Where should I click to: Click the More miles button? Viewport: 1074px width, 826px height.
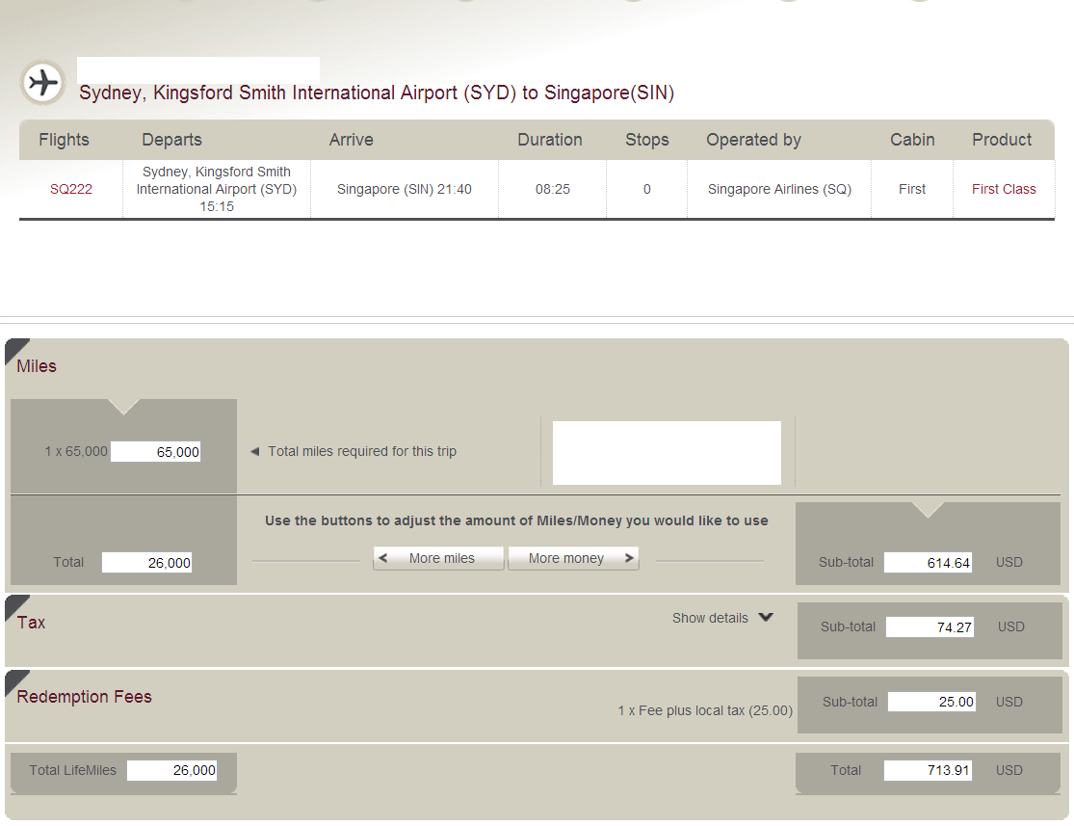point(438,558)
